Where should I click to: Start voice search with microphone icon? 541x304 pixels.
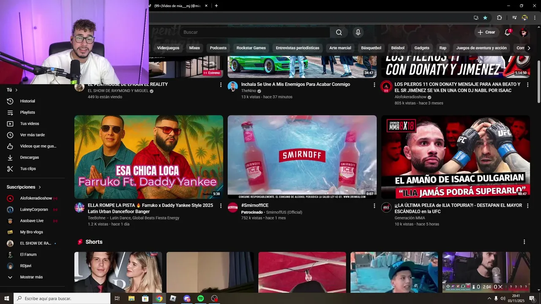(x=358, y=33)
